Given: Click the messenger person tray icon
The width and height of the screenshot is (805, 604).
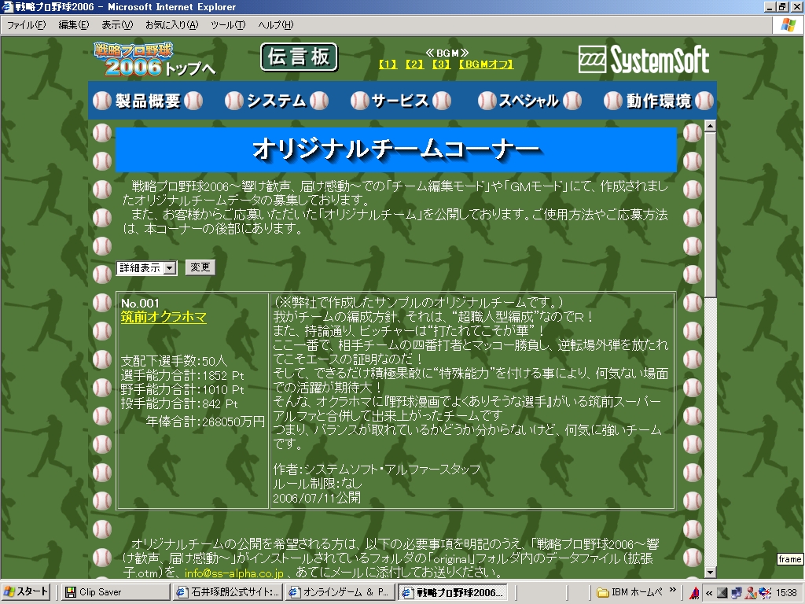Looking at the screenshot, I should 751,593.
